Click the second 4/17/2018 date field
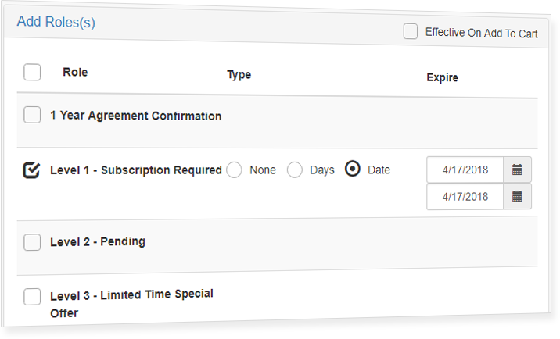This screenshot has height=339, width=560. coord(465,197)
